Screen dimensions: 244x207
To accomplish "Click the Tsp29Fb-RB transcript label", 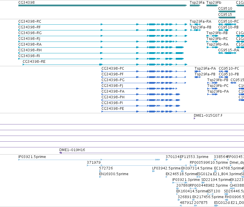I will tap(217, 33).
